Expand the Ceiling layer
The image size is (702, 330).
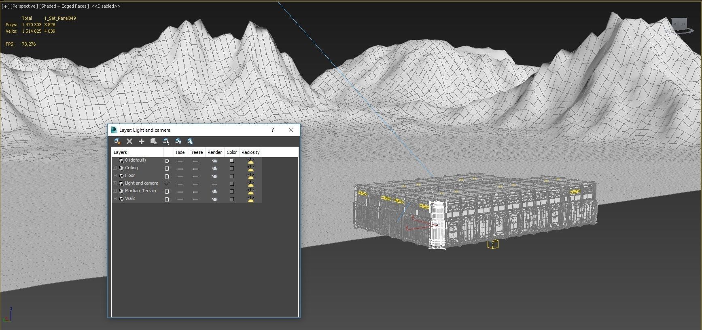pyautogui.click(x=115, y=168)
